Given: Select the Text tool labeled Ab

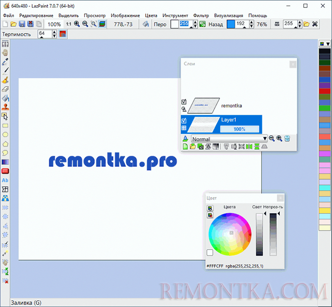Looking at the screenshot, I should [x=5, y=180].
